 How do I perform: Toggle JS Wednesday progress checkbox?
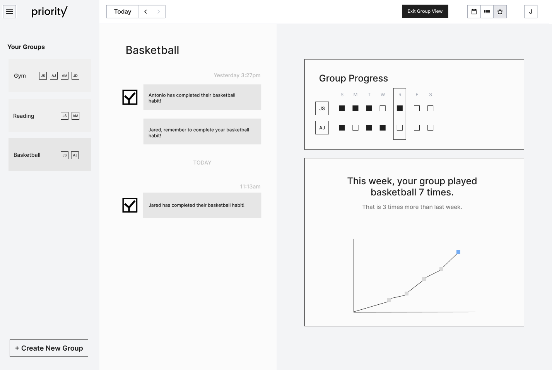[x=383, y=109]
